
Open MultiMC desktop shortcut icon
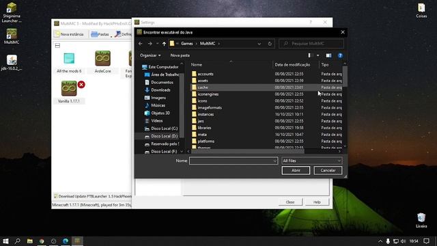12,36
